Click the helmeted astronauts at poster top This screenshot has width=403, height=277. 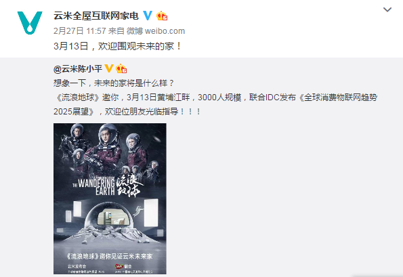click(109, 149)
